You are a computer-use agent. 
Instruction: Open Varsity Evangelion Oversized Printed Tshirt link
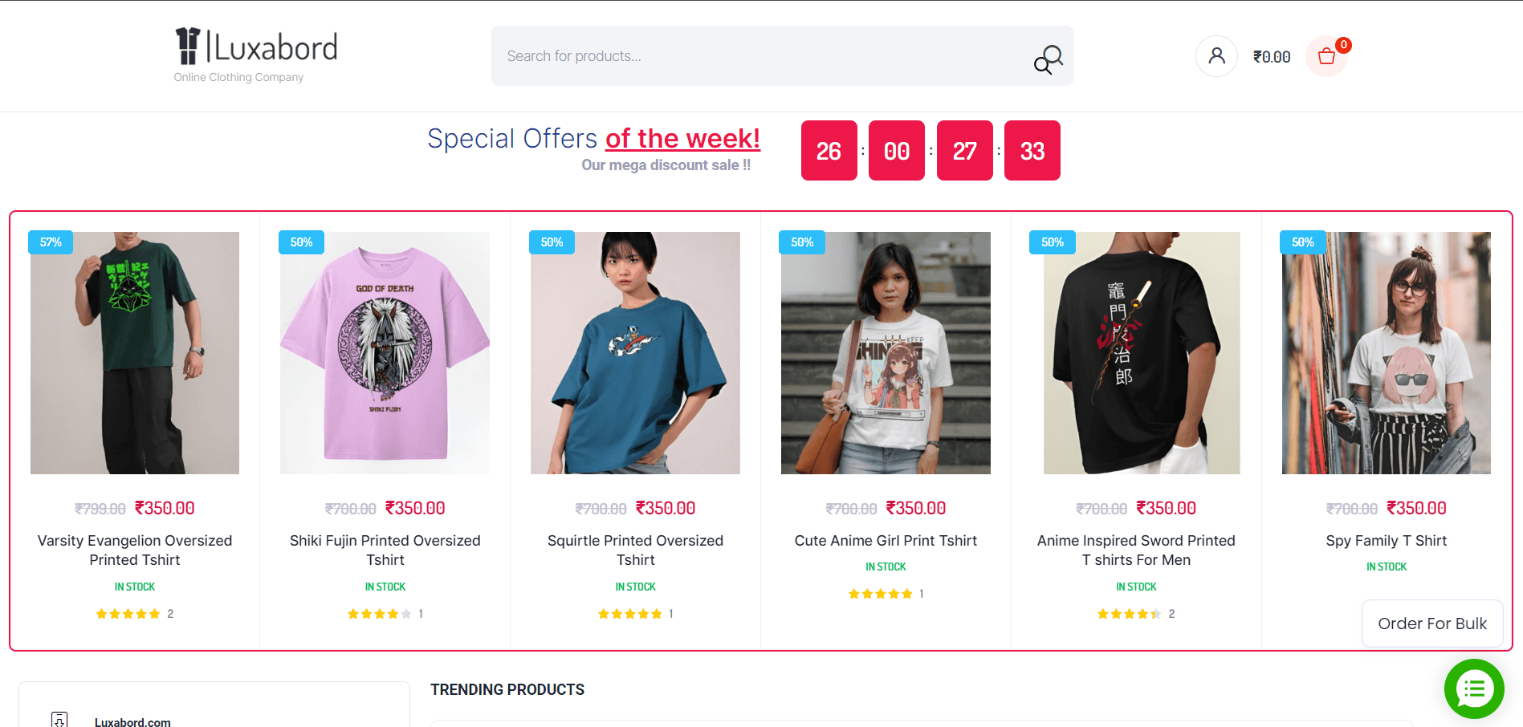click(x=135, y=550)
